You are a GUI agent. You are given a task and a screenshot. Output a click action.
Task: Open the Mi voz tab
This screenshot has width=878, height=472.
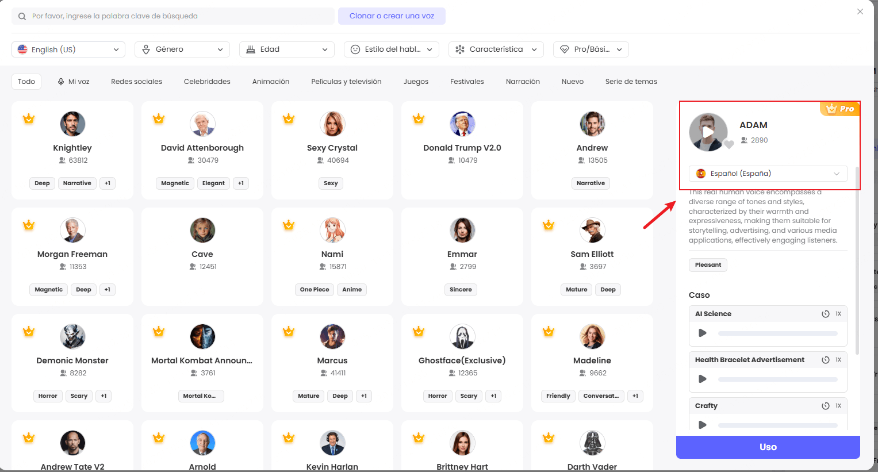point(73,82)
